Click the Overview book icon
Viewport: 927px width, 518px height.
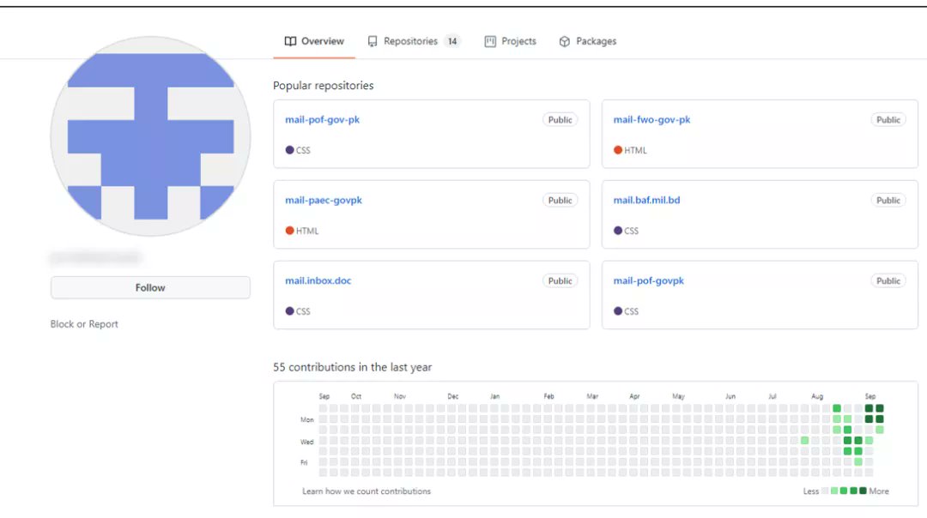pos(290,41)
